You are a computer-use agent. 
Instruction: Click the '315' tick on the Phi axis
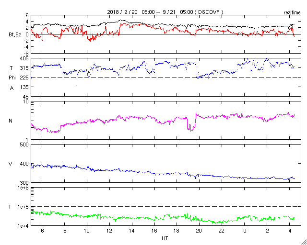[24, 68]
